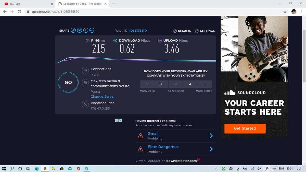Show hidden tray icons chevron
This screenshot has height=172, width=306.
click(216, 169)
